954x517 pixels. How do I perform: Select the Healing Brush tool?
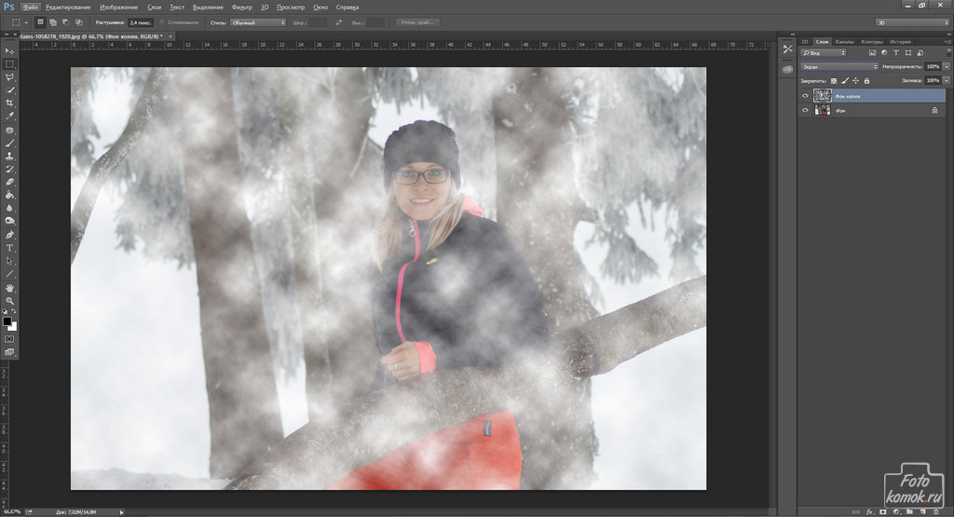(x=9, y=130)
